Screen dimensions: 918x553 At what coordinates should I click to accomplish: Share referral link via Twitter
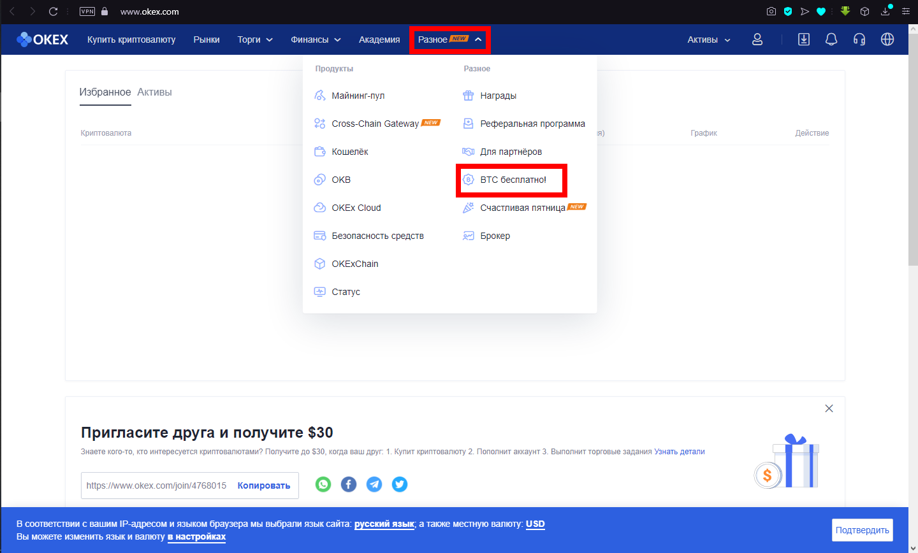400,484
